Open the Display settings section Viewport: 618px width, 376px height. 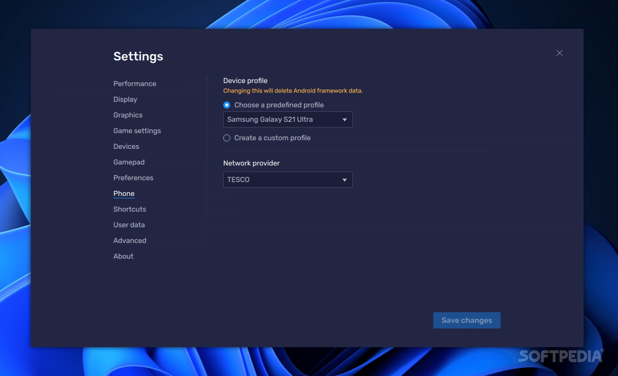coord(125,99)
